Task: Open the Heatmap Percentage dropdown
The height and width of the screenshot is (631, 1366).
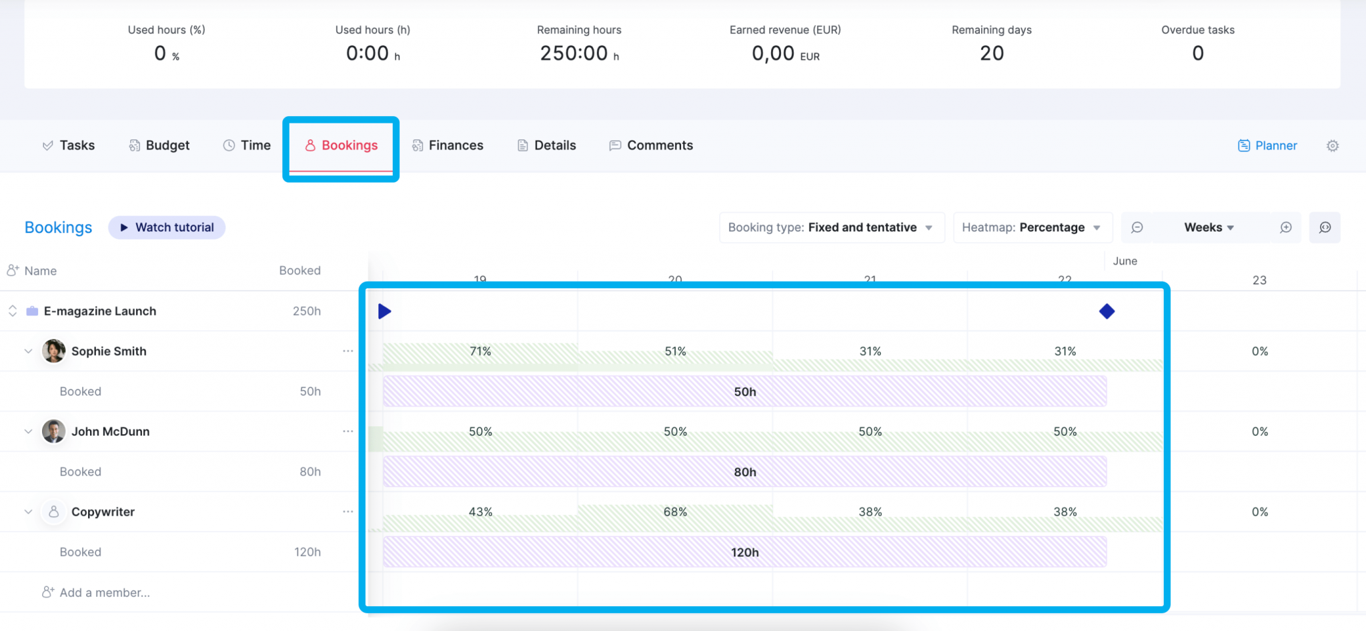Action: point(1031,227)
